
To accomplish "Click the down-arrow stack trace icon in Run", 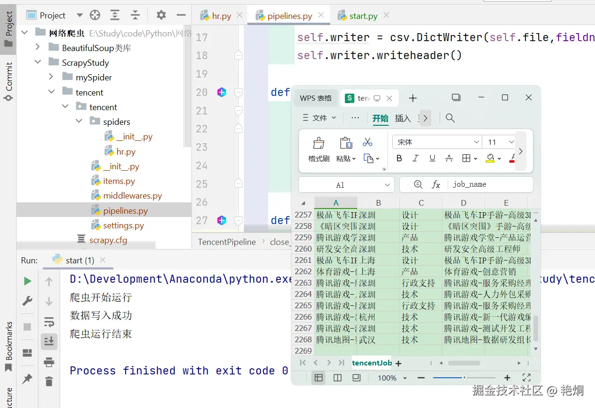I will tap(49, 301).
